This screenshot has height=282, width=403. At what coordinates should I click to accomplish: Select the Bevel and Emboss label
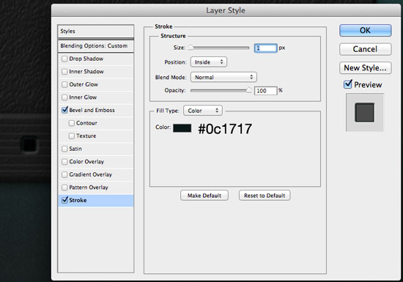click(92, 110)
